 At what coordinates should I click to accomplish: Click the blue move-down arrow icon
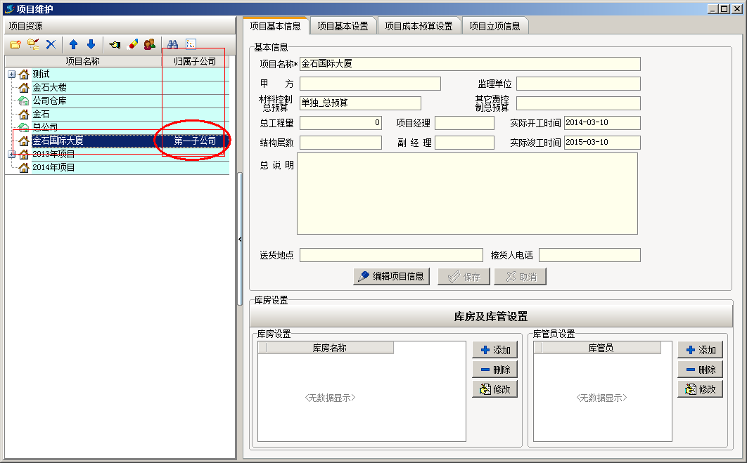(x=91, y=44)
